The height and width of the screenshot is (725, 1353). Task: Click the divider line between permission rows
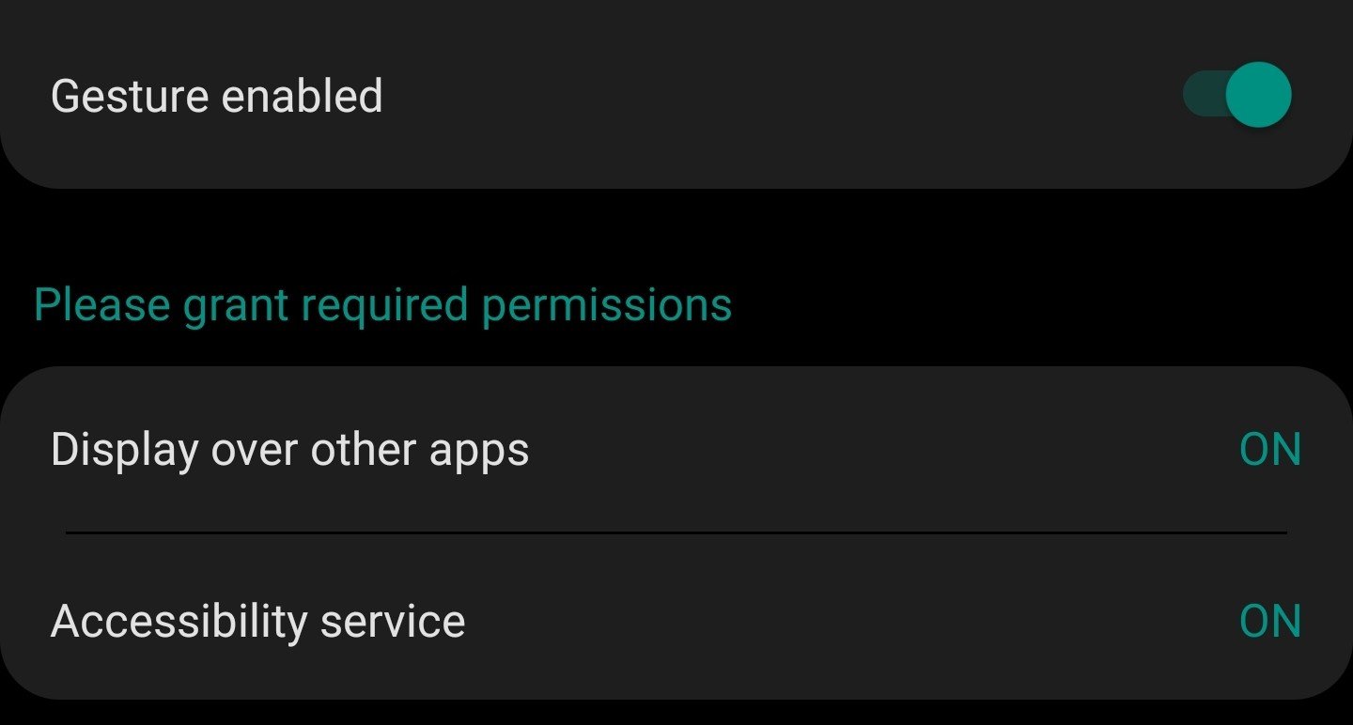tap(676, 532)
